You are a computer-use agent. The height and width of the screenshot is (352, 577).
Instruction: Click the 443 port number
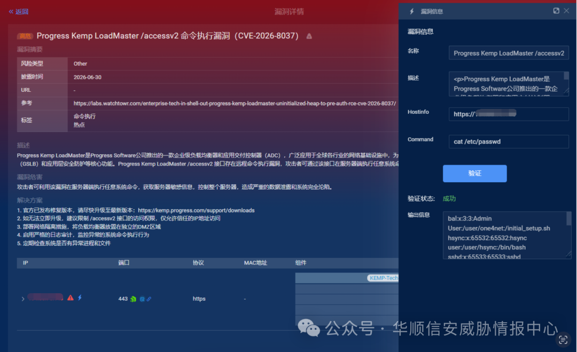coord(123,299)
